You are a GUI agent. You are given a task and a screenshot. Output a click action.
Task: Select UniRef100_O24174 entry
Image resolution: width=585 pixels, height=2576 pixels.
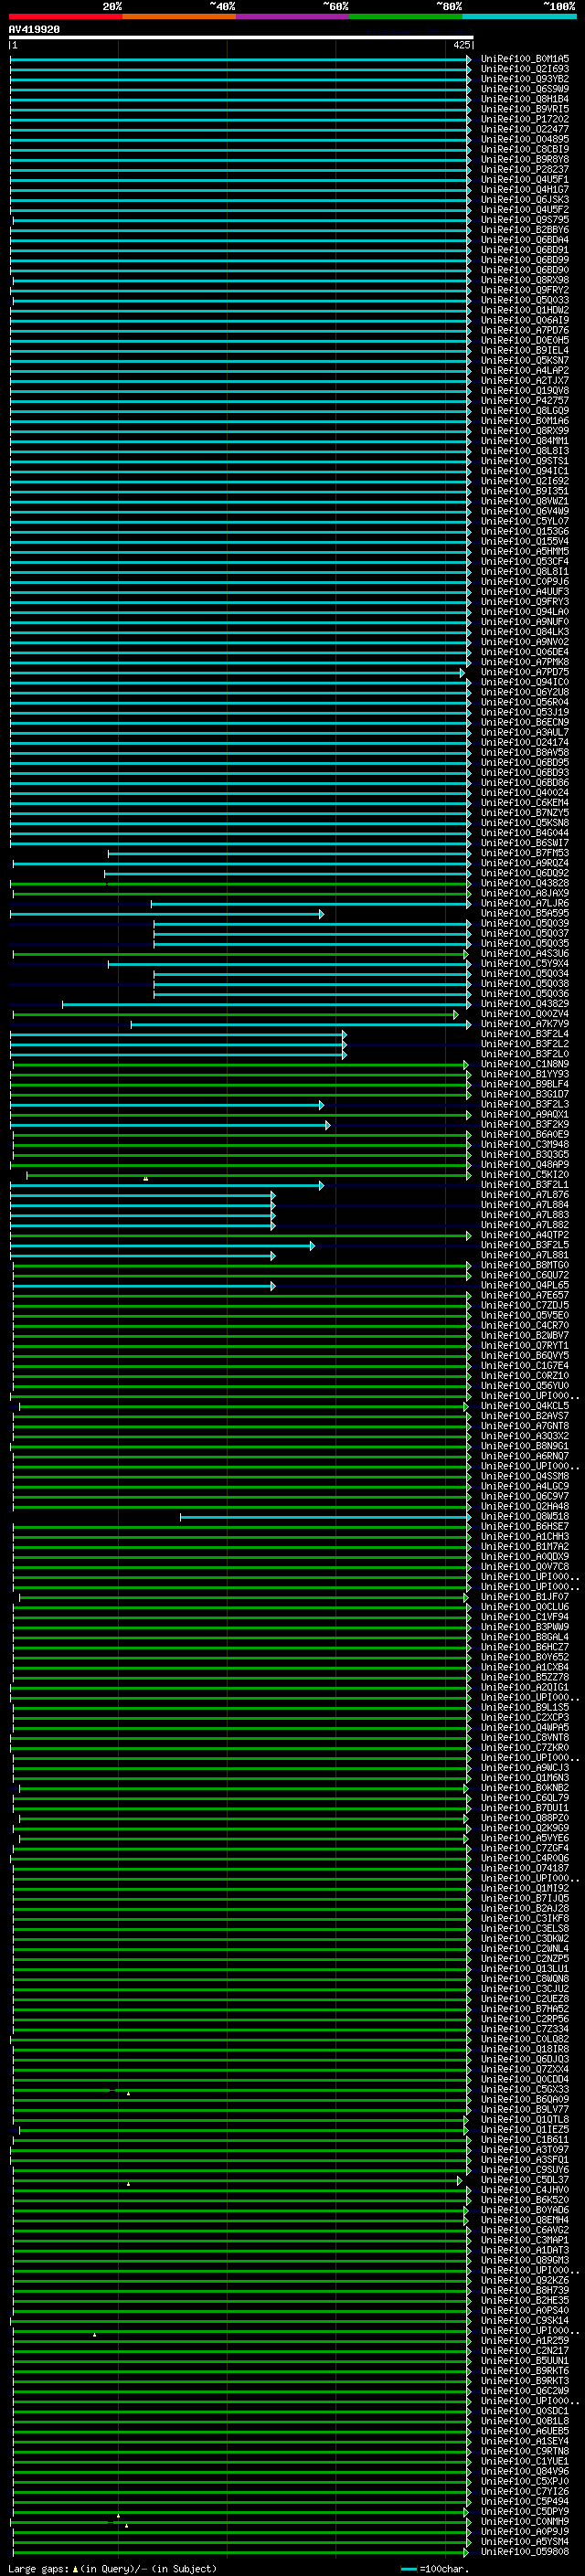coord(525,743)
